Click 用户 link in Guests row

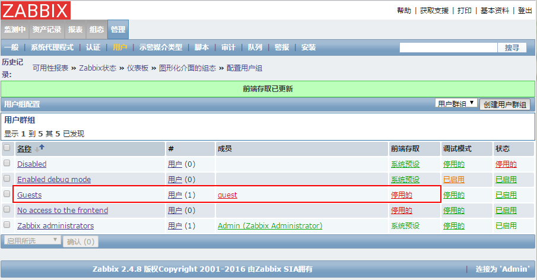point(175,195)
